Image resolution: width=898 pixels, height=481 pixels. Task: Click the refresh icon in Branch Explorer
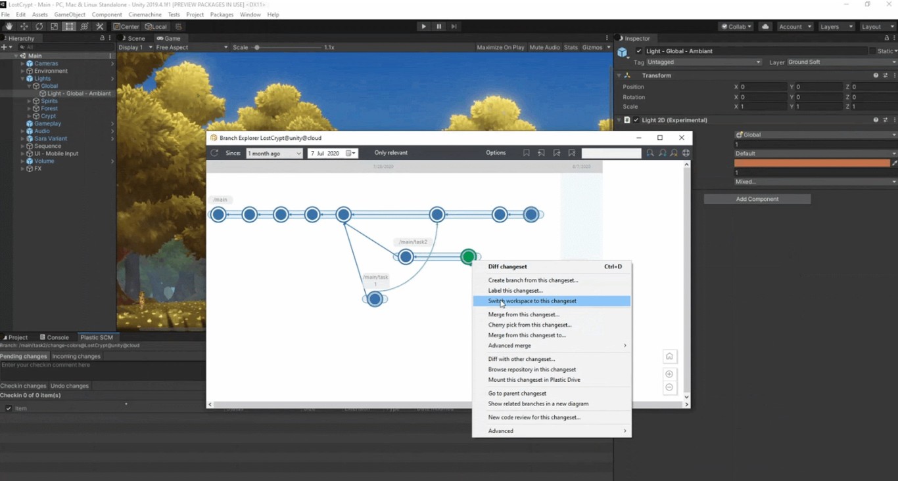click(214, 152)
